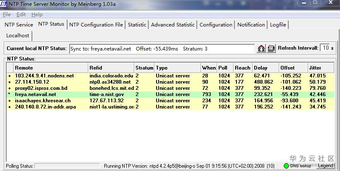The height and width of the screenshot is (171, 340).
Task: Open the Edit menu
Action: point(21,14)
